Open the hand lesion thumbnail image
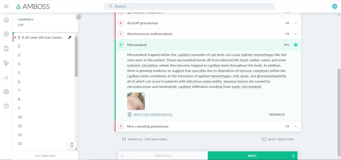Viewport: 341px width, 160px height. pyautogui.click(x=136, y=101)
